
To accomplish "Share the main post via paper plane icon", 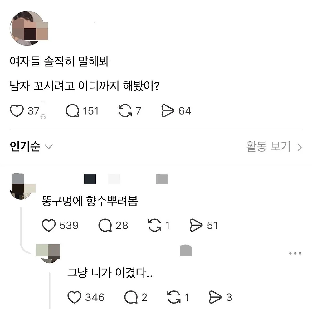I will coord(168,111).
